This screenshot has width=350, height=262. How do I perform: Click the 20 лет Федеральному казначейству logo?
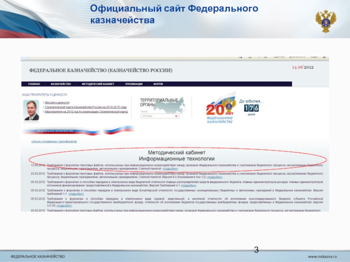tap(220, 108)
